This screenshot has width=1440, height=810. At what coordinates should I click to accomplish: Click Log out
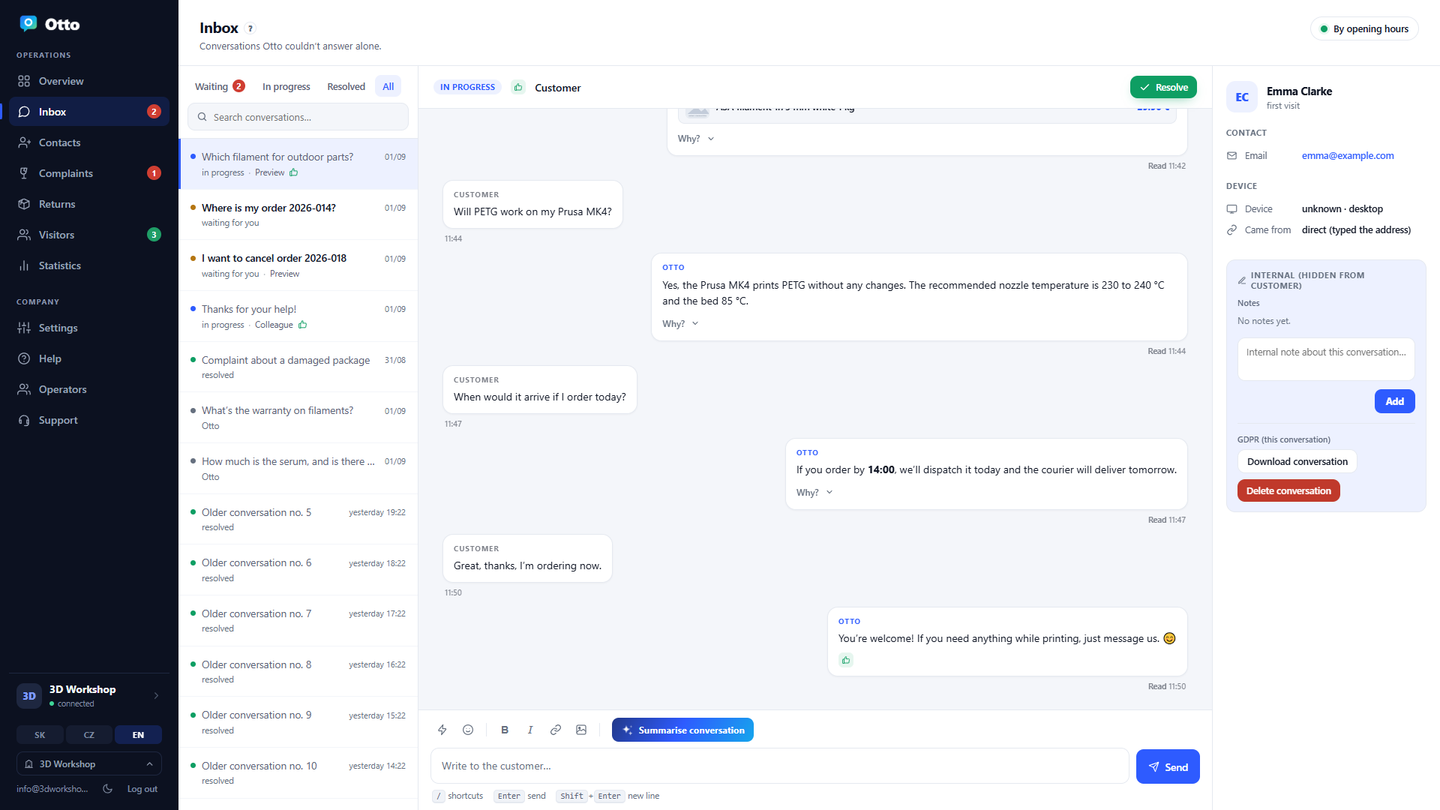(x=142, y=788)
